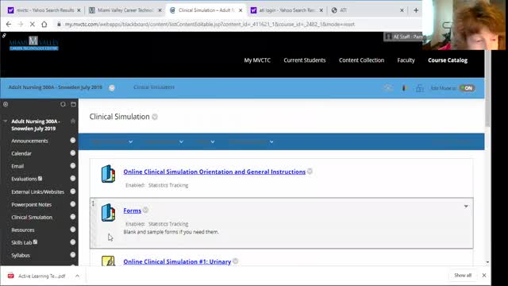Toggle Edit Mode ON switch
Screen dimensions: 508x286
(x=468, y=88)
